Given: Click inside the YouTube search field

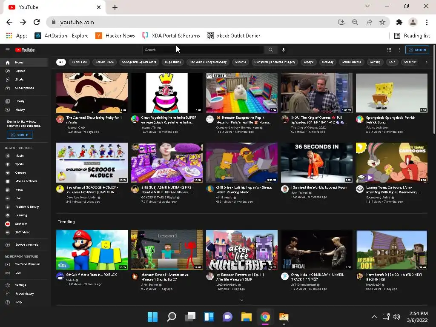Looking at the screenshot, I should [x=203, y=50].
